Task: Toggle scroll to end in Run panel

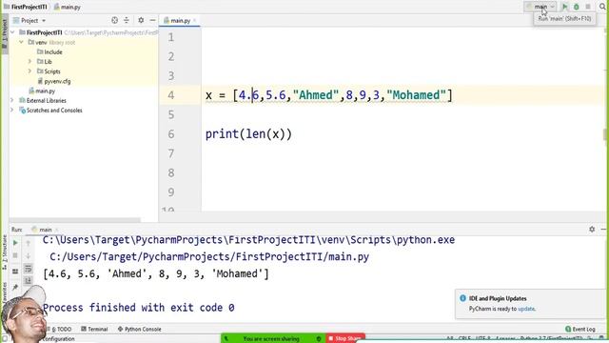Action: point(28,280)
